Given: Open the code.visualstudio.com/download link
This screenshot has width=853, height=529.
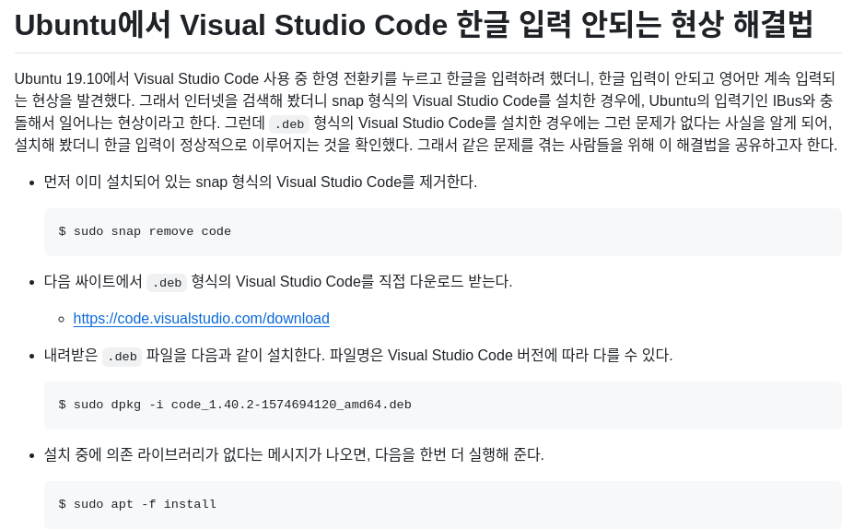Looking at the screenshot, I should pos(202,318).
